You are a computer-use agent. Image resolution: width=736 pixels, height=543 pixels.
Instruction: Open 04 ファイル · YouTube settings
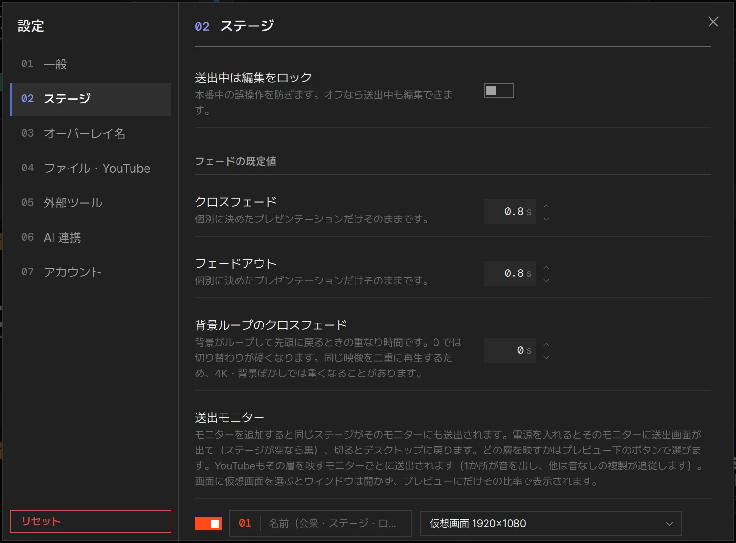click(x=91, y=168)
